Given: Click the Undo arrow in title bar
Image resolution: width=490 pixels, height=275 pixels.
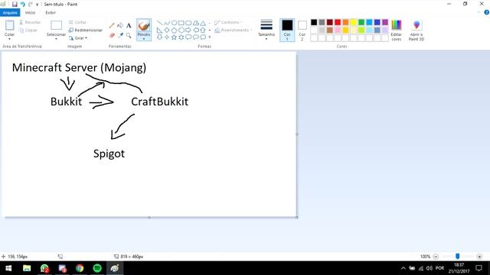Looking at the screenshot, I should click(x=23, y=5).
